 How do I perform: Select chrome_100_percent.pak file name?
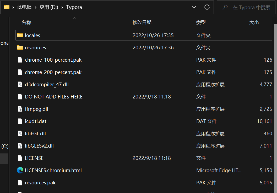tap(53, 60)
